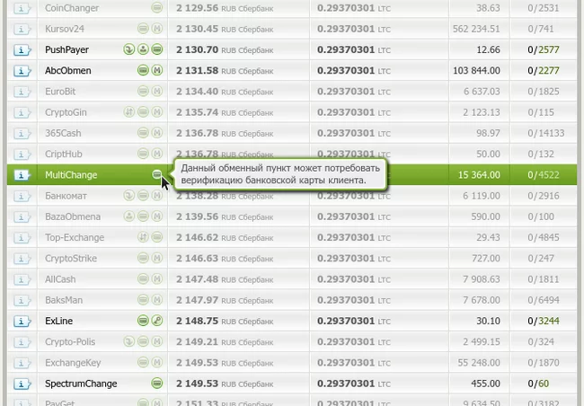Open ExLine reviews count 0/3244
The image size is (584, 406).
pos(544,321)
